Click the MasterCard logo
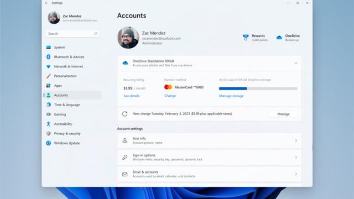354x199 pixels. click(168, 87)
